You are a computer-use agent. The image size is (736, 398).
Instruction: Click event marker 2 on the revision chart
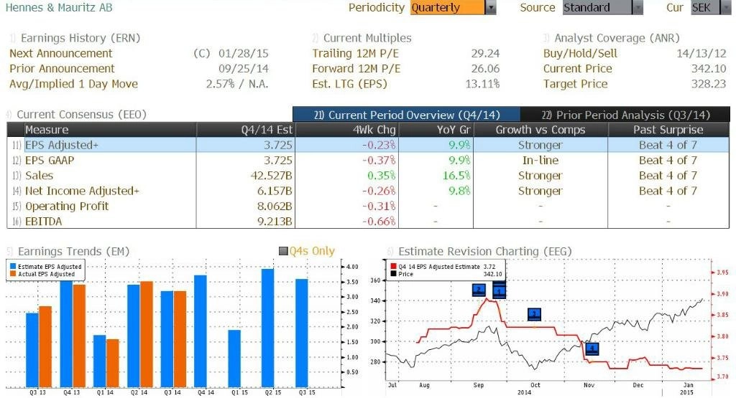pos(479,290)
